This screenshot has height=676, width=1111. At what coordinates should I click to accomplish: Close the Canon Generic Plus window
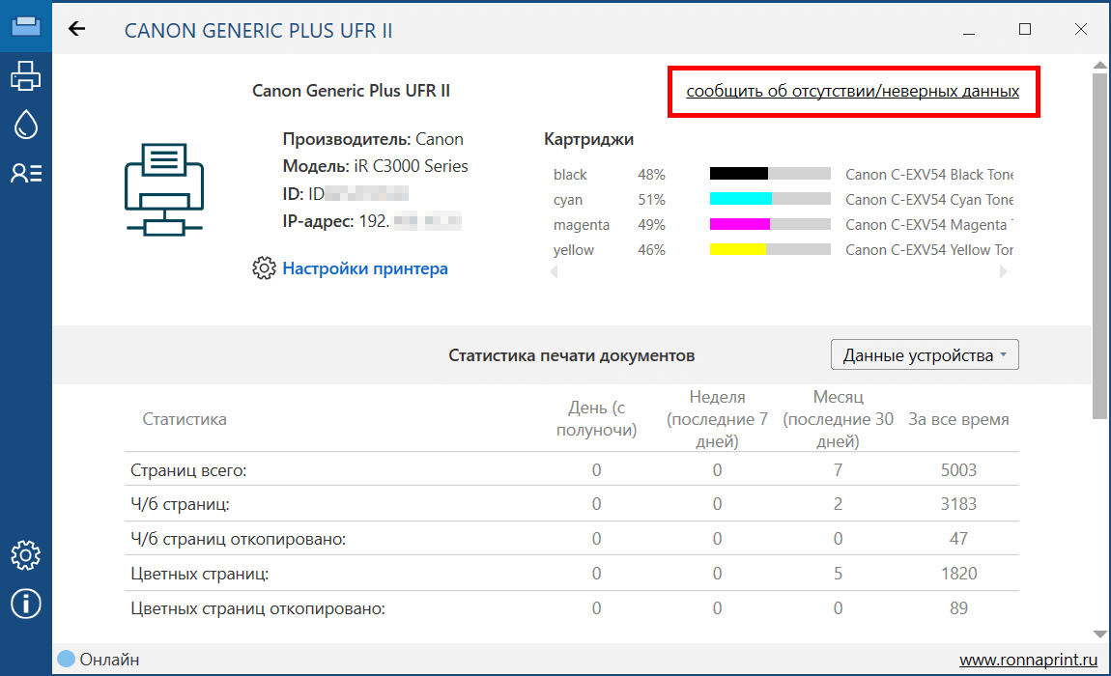pyautogui.click(x=1080, y=29)
